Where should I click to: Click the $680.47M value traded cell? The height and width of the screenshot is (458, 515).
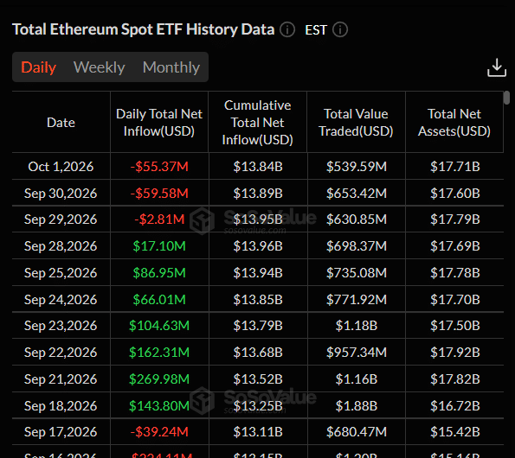[357, 432]
